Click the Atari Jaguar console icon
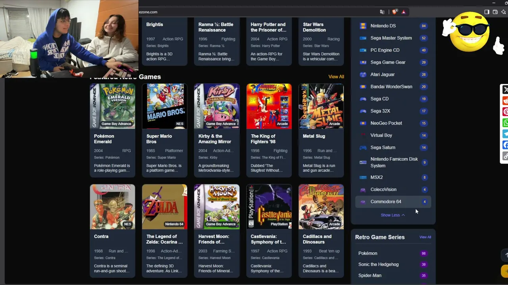 coord(363,74)
